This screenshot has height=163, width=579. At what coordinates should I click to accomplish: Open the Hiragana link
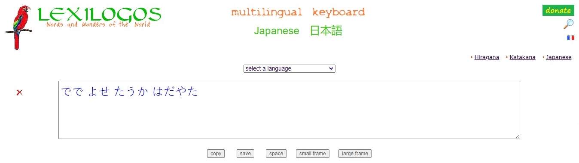point(487,57)
